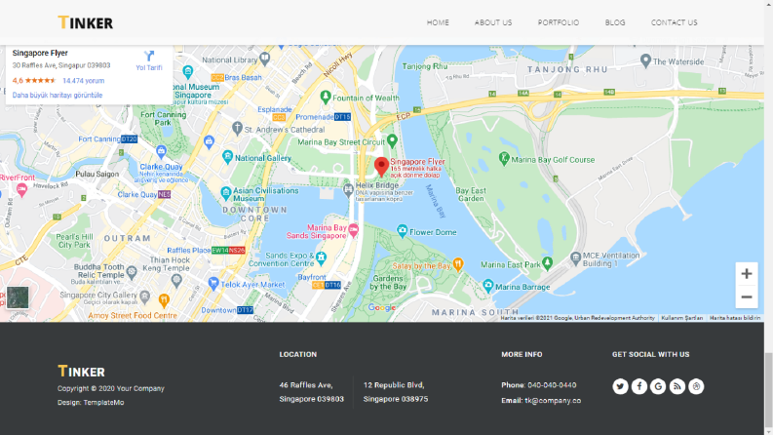Click the '46 Raffles Ave,' address text
Image resolution: width=773 pixels, height=435 pixels.
point(306,385)
